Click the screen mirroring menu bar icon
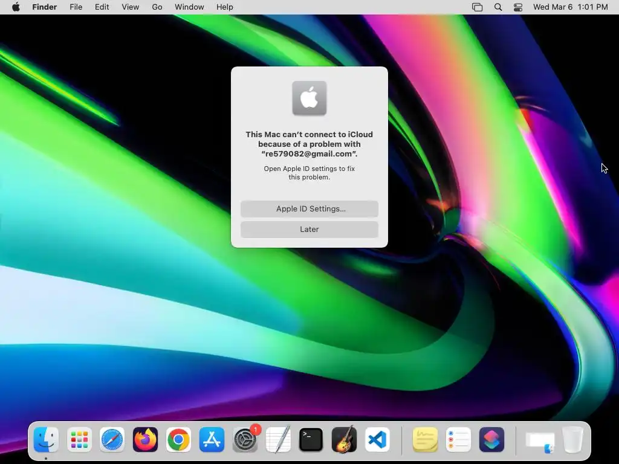 pyautogui.click(x=478, y=7)
